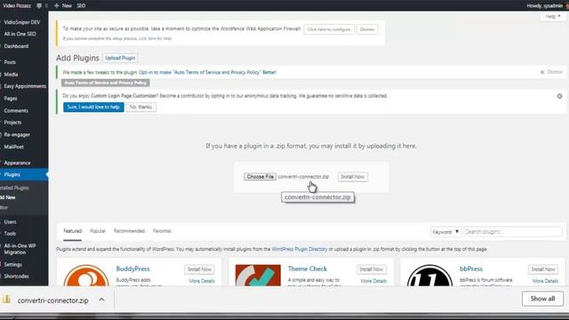Open the Video Pizazz site menu
The height and width of the screenshot is (320, 569).
pos(17,6)
